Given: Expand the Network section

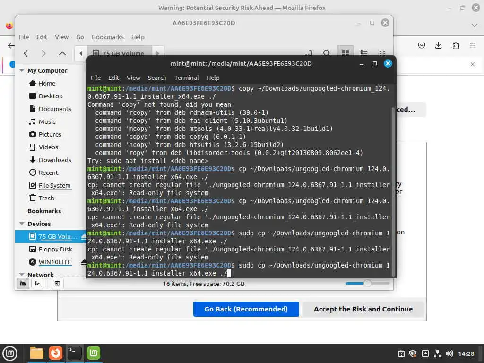Looking at the screenshot, I should (22, 274).
